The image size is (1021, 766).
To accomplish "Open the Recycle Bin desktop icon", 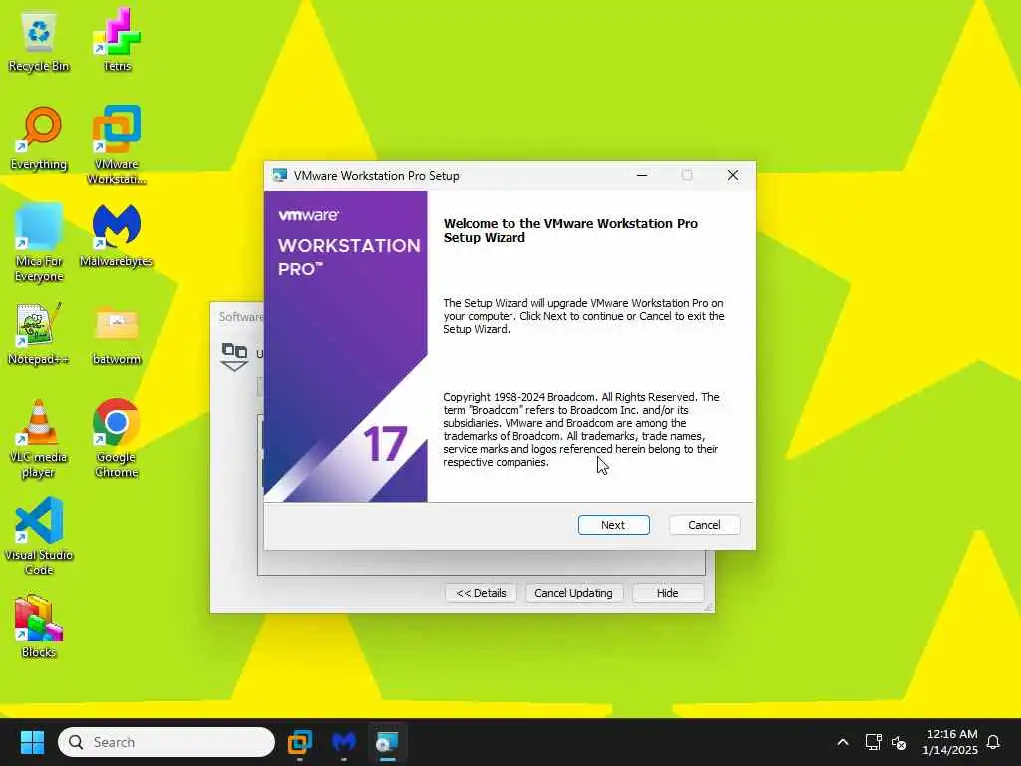I will click(x=39, y=40).
